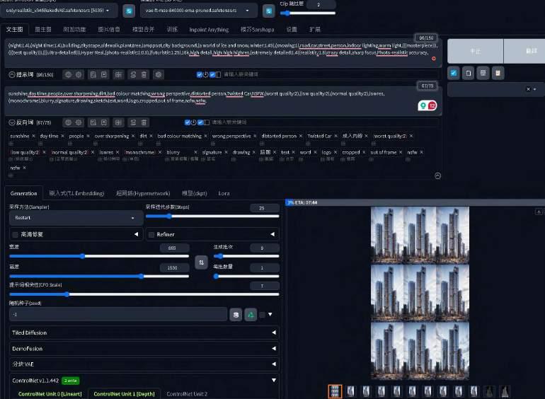
Task: Click translate icon in negative prompt toolbar
Action: click(x=118, y=122)
